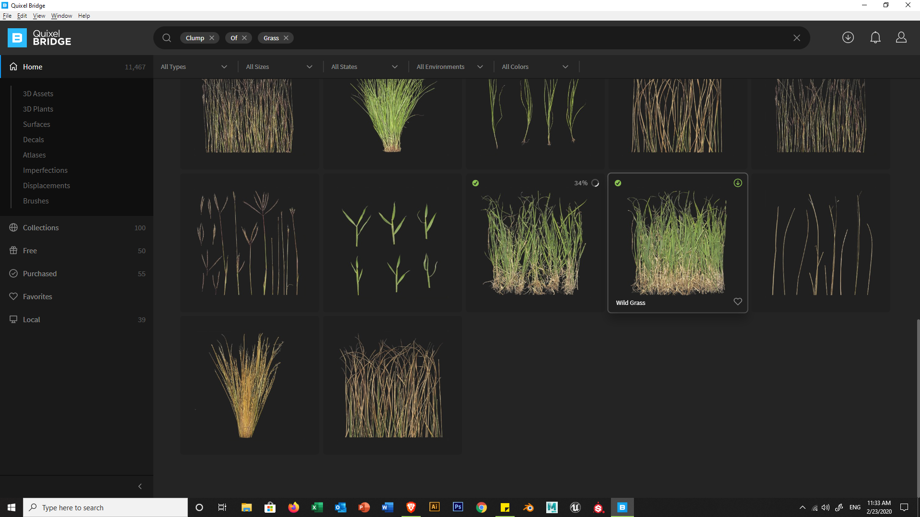Open the Edit menu

[x=22, y=16]
